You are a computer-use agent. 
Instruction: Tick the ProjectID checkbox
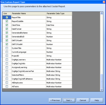[x=7, y=56]
